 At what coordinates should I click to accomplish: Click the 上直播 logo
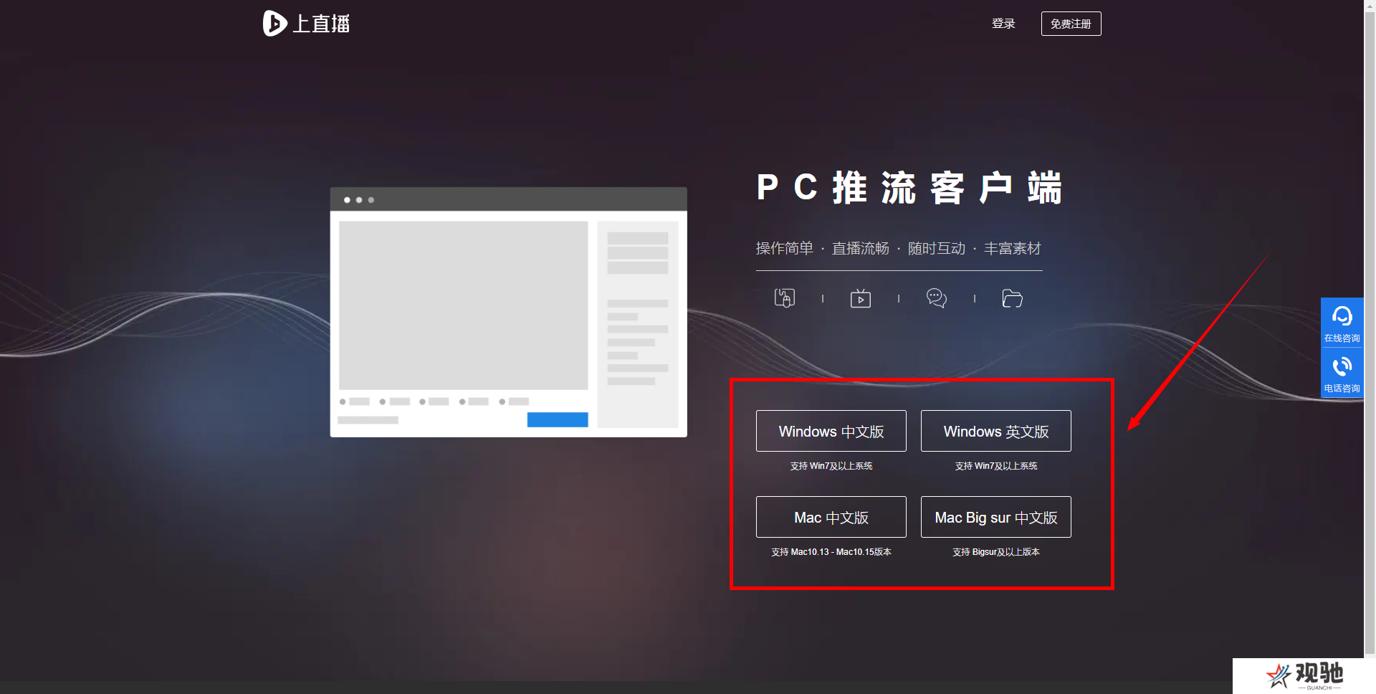point(306,24)
